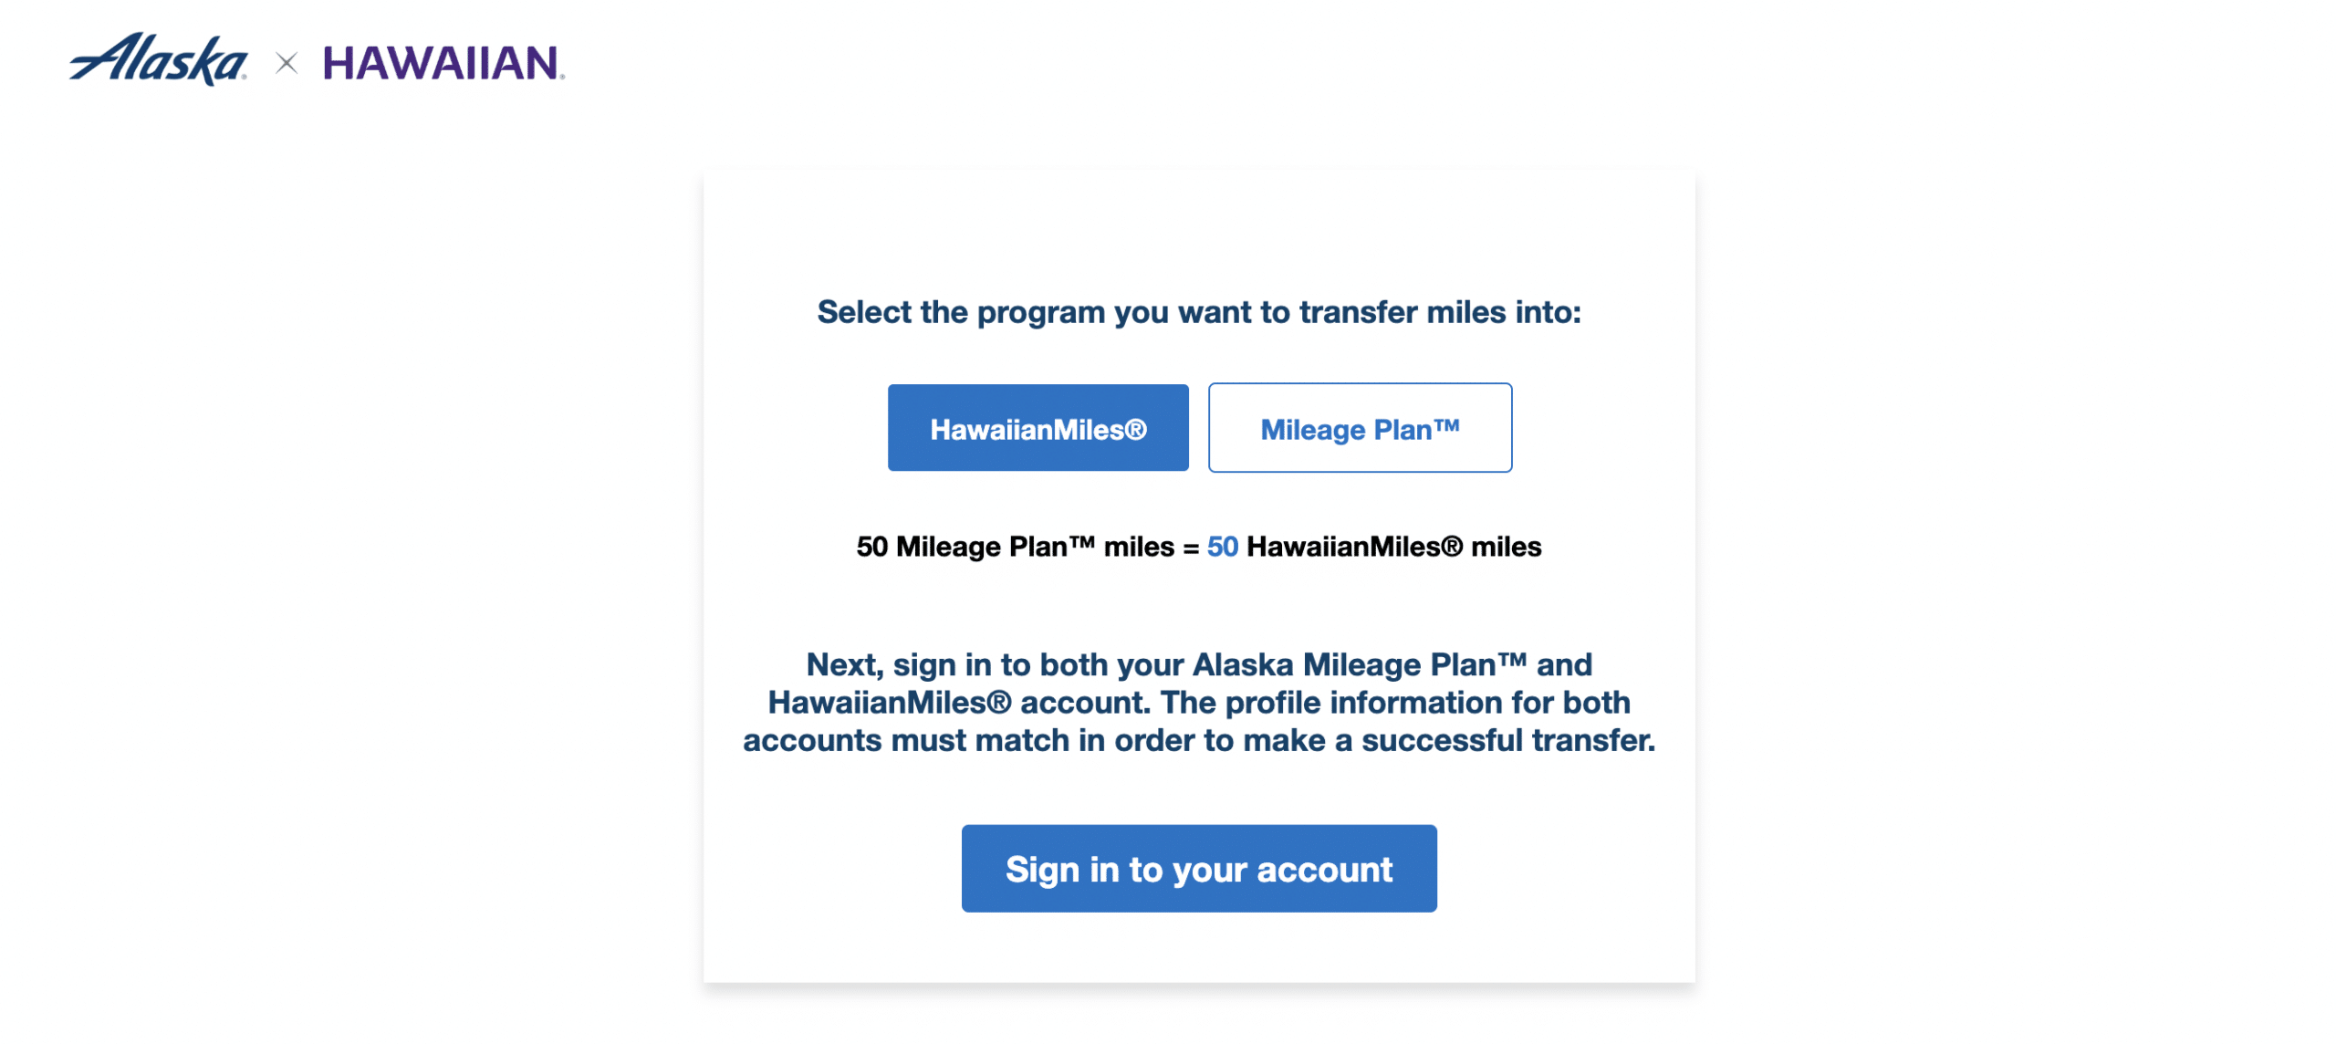The image size is (2336, 1044).
Task: Select HawaiianMiles® as the transfer program
Action: 1037,428
